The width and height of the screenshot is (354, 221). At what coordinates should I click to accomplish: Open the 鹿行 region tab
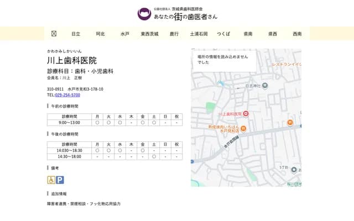[x=174, y=34]
